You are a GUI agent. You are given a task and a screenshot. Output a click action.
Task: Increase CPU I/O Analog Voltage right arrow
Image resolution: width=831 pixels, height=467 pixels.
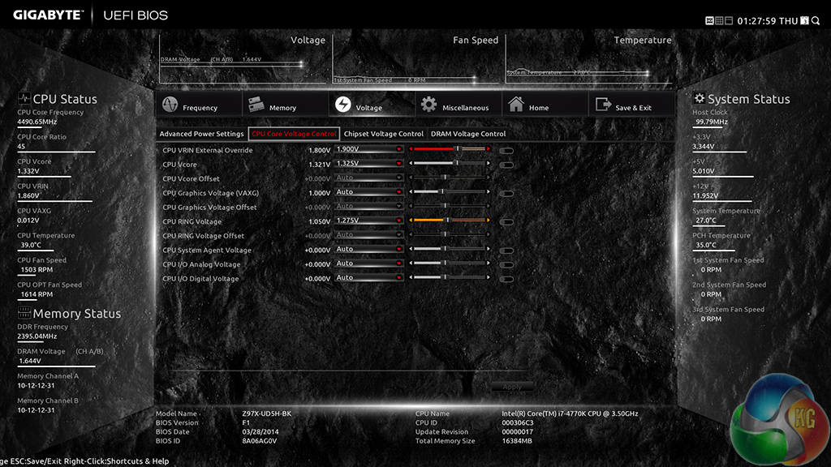point(488,263)
